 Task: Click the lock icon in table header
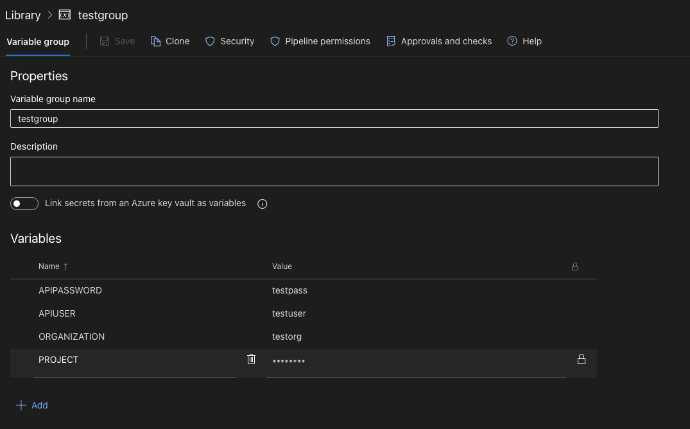(575, 267)
